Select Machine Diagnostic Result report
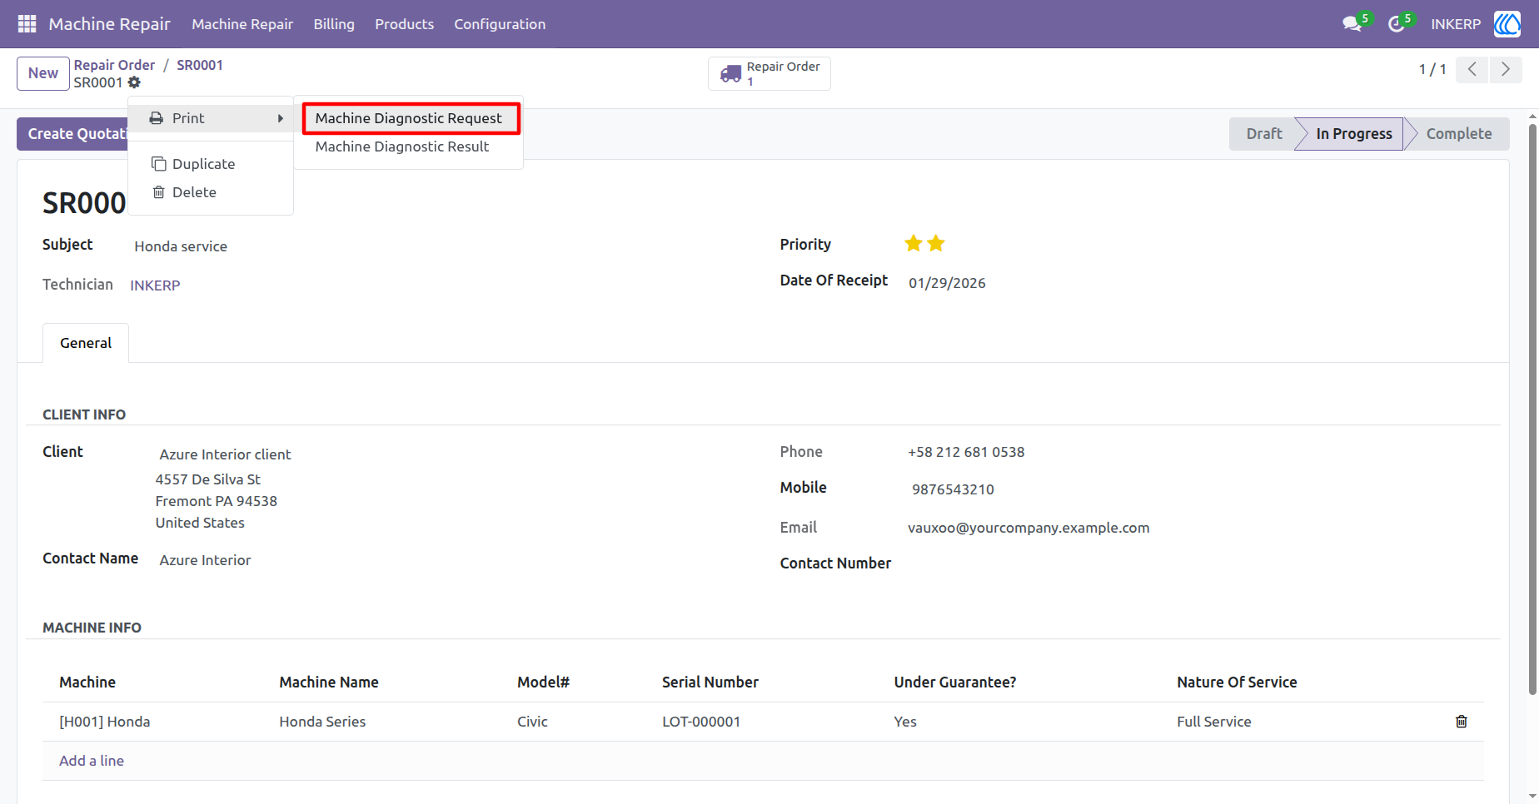 [x=402, y=146]
